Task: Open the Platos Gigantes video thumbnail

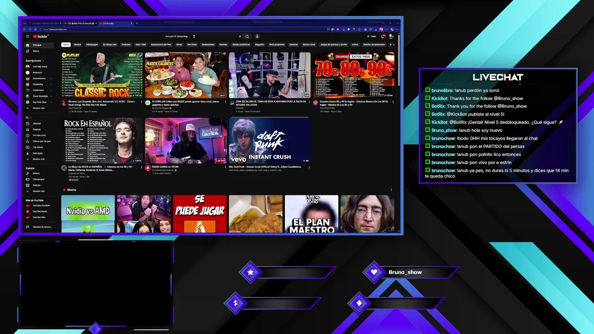Action: (x=186, y=75)
